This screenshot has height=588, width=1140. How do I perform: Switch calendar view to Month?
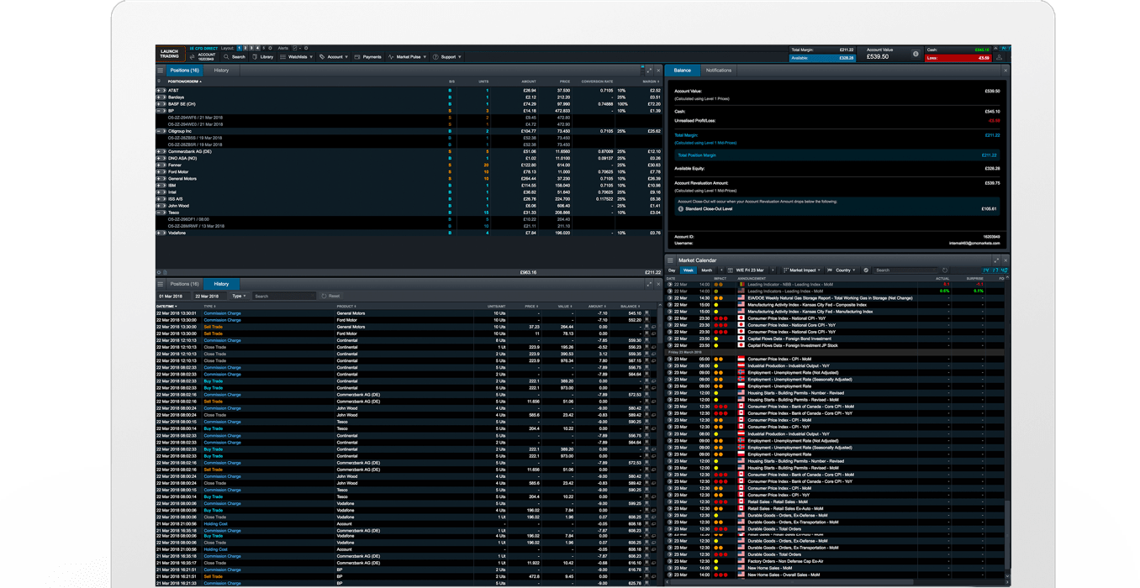(707, 270)
